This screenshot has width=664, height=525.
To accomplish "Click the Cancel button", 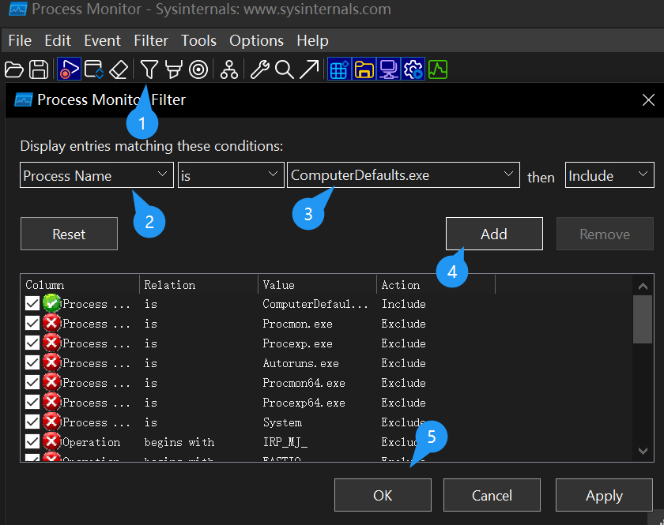I will [x=492, y=495].
